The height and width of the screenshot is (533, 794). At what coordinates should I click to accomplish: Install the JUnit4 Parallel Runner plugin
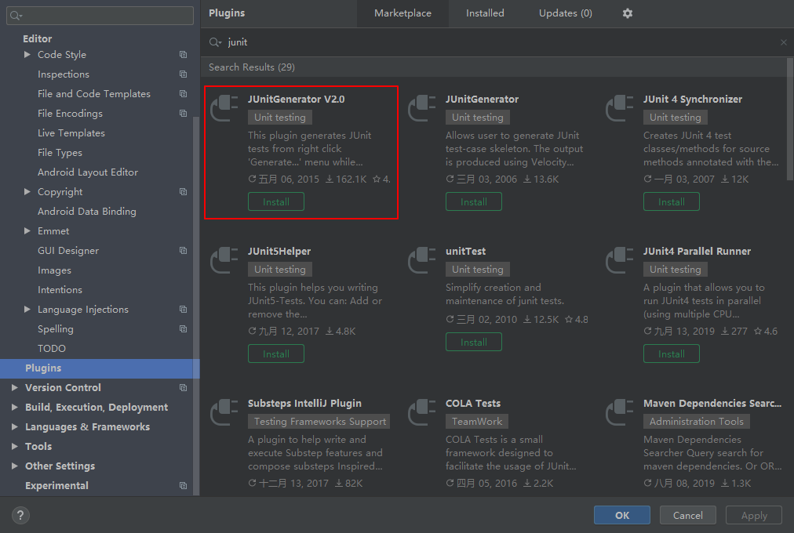(672, 354)
